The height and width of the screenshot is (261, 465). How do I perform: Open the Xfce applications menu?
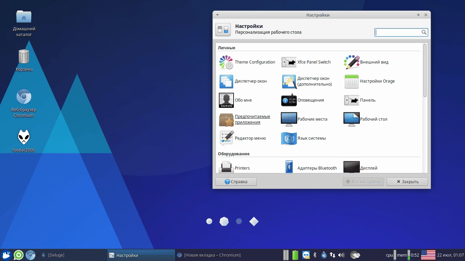6,255
